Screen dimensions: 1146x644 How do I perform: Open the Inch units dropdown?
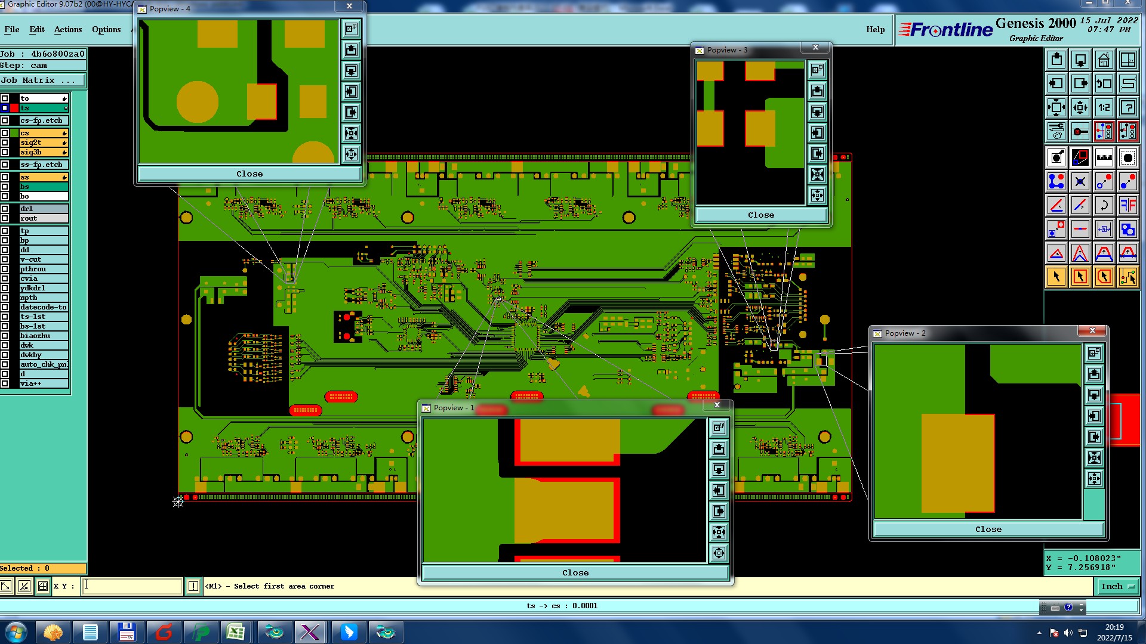[x=1117, y=586]
